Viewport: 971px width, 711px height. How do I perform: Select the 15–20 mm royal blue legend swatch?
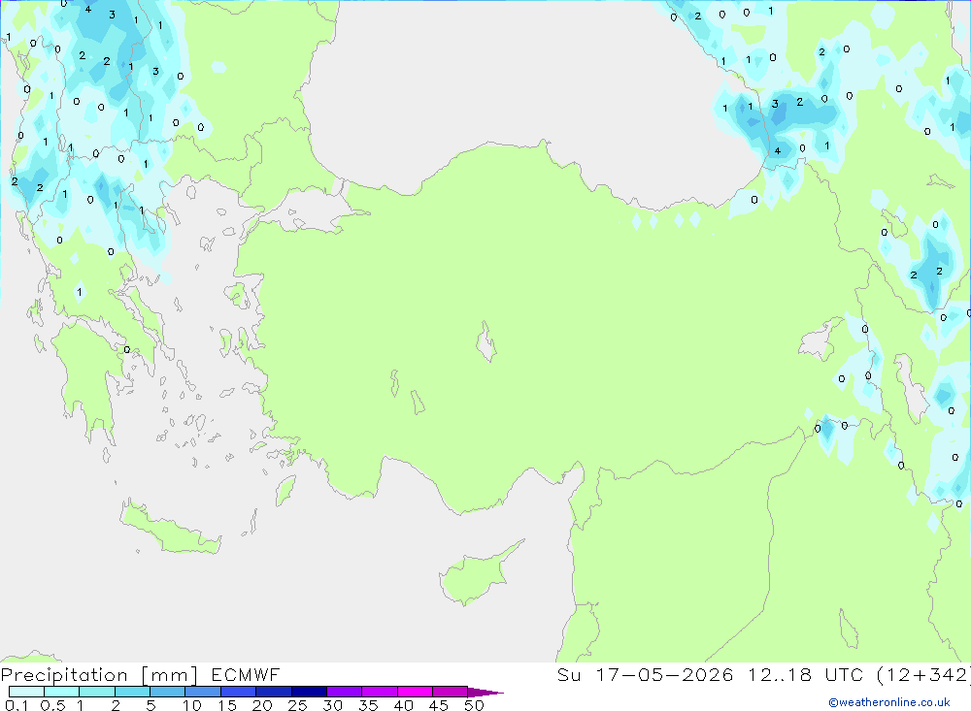239,692
